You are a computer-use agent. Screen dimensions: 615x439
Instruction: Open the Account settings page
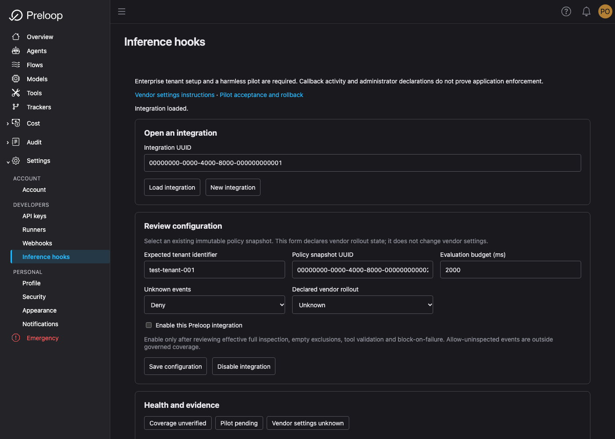pyautogui.click(x=34, y=190)
